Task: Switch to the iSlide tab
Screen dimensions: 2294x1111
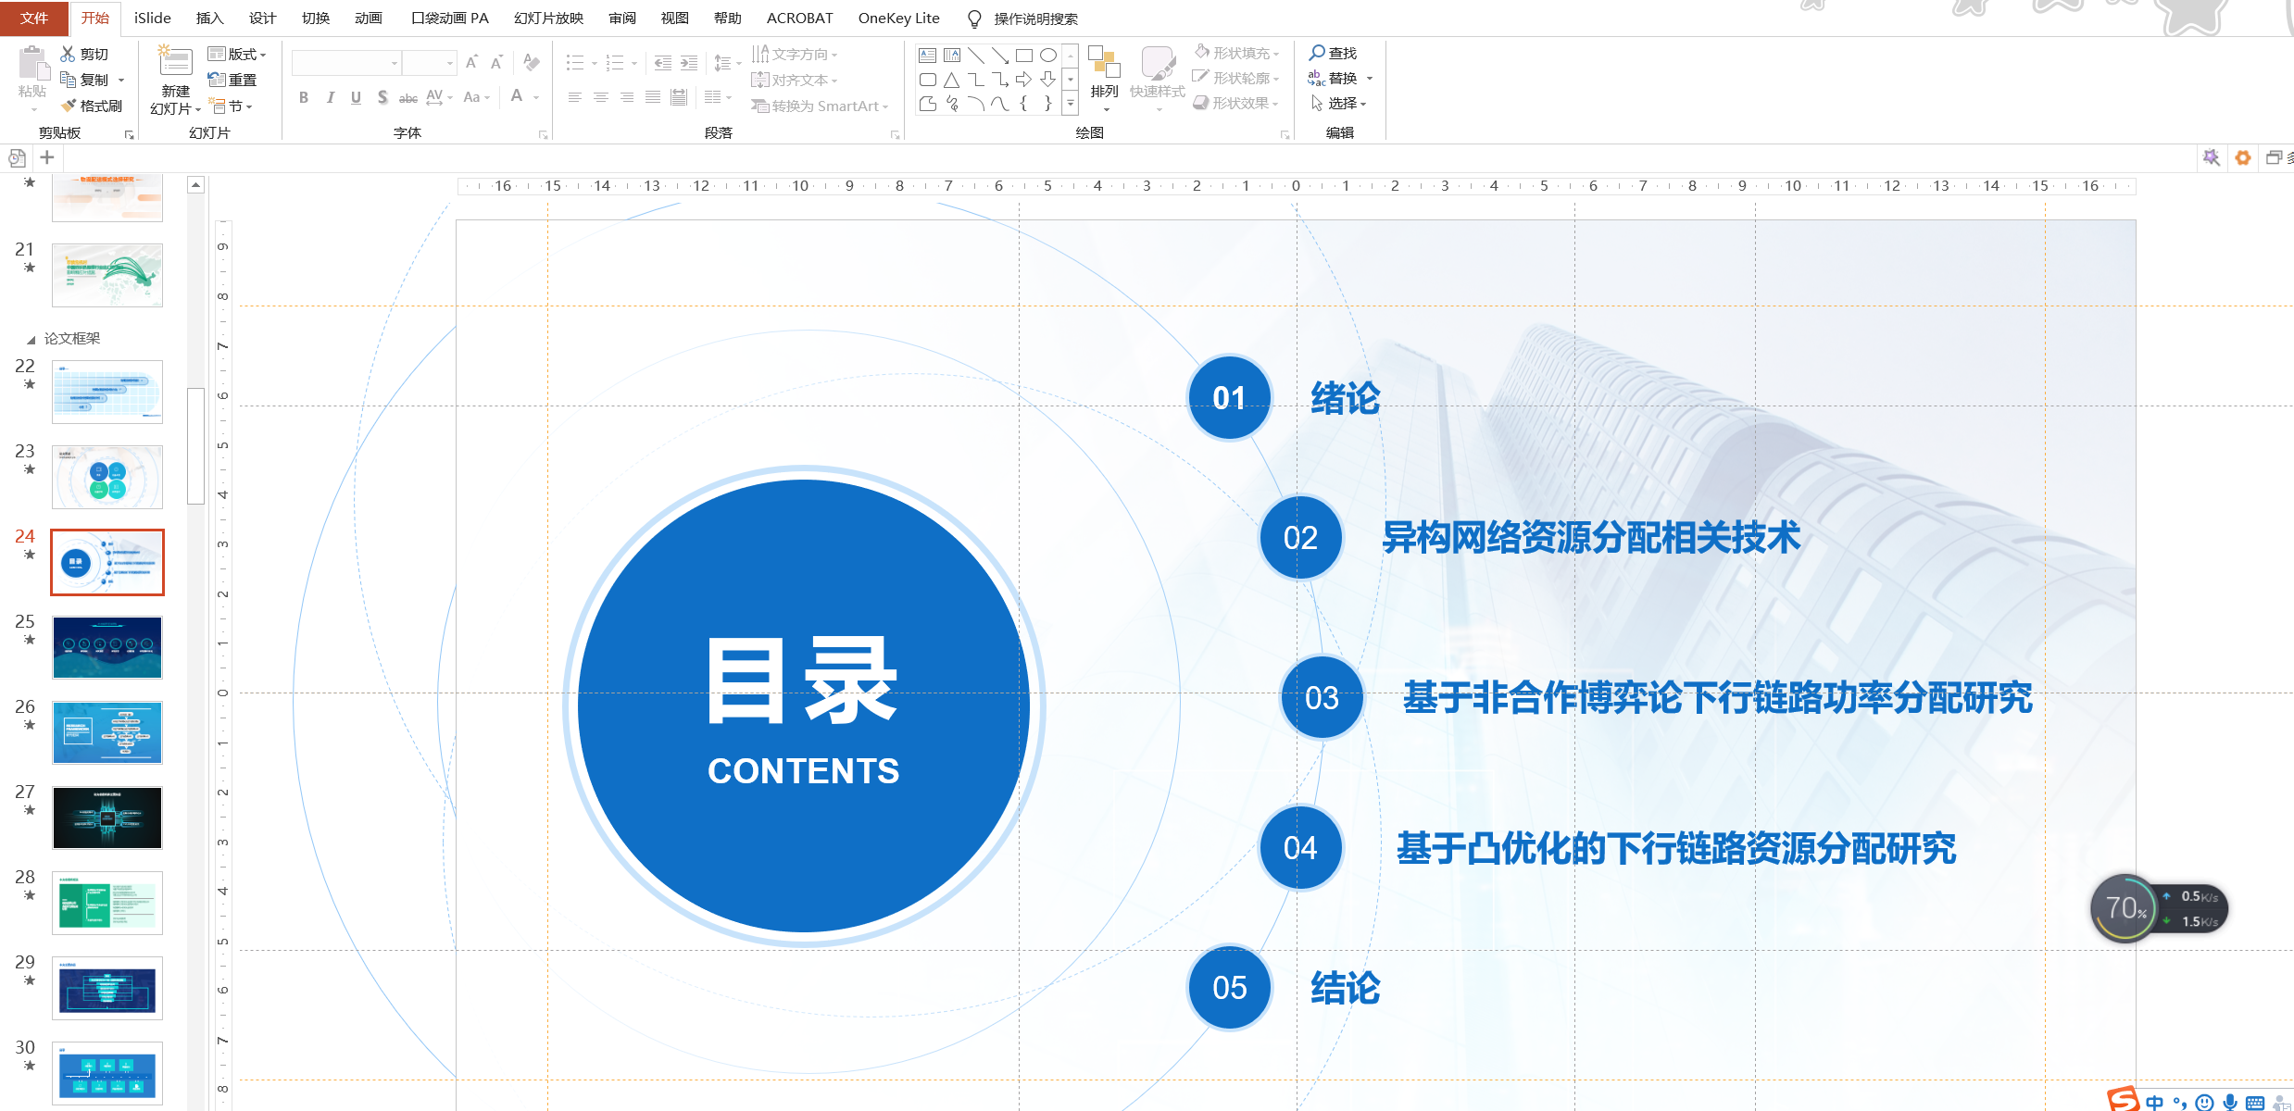Action: (152, 18)
